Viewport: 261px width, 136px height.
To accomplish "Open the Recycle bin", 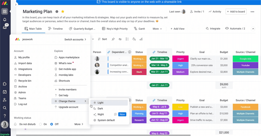I will click(x=23, y=81).
